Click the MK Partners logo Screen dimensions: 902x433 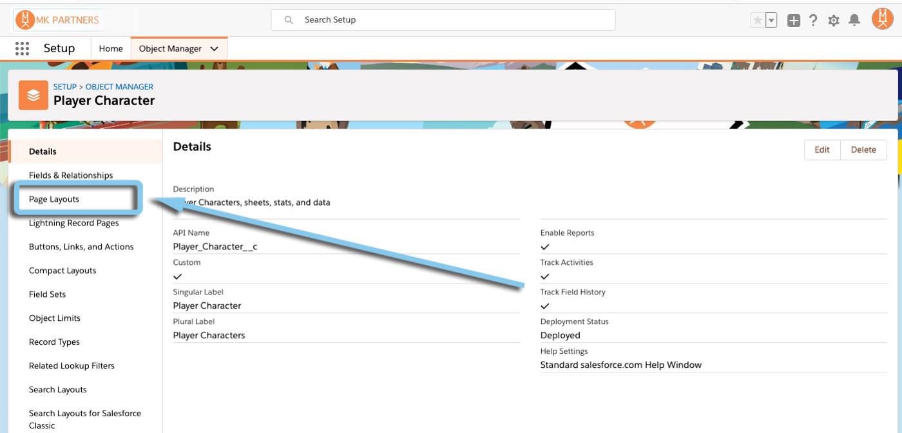point(58,20)
